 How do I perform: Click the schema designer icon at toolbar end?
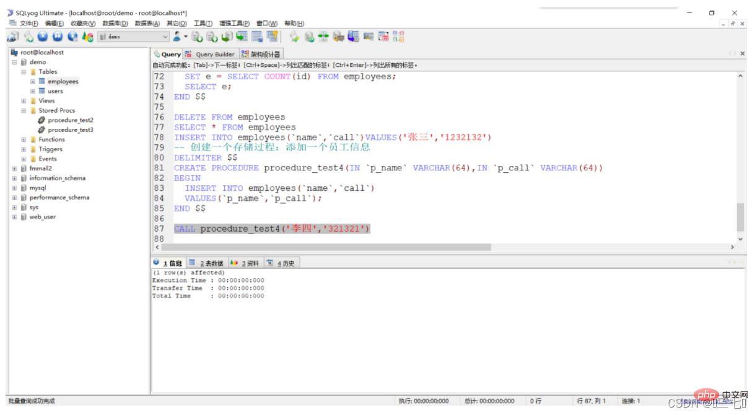398,37
